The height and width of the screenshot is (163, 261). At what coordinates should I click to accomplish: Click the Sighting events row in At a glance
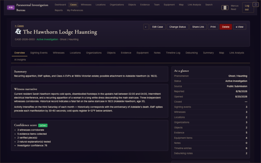tap(210, 107)
